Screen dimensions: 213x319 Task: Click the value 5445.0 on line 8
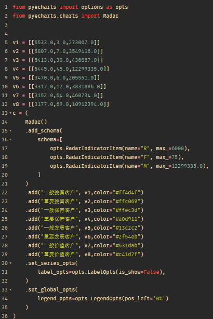point(44,69)
